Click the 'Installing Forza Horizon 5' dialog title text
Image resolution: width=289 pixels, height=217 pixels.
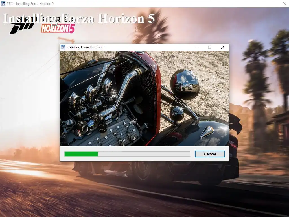pyautogui.click(x=85, y=47)
